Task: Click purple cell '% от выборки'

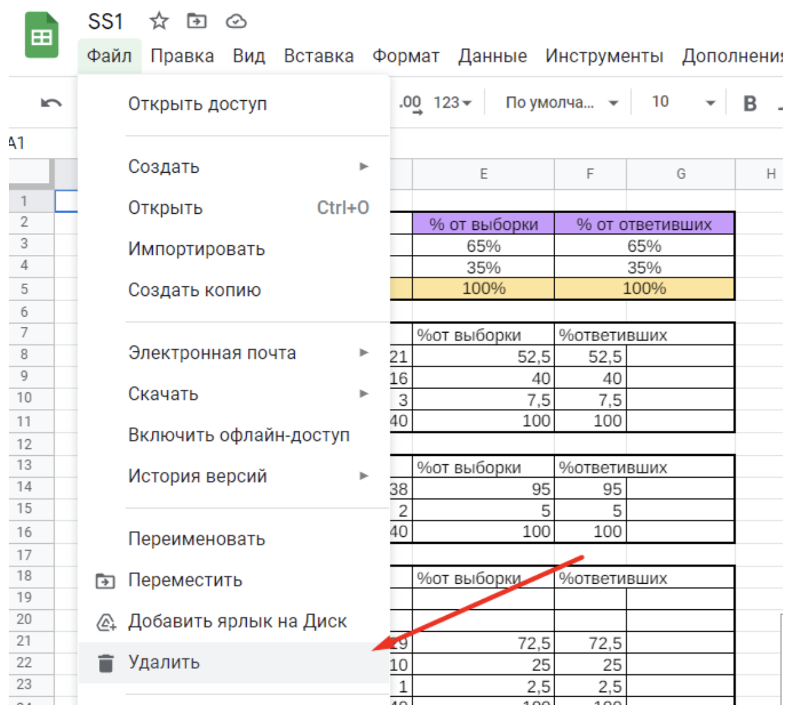Action: point(483,224)
